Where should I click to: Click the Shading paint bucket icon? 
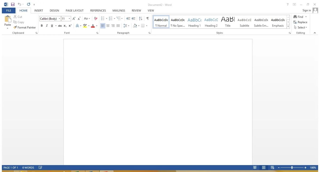click(135, 26)
